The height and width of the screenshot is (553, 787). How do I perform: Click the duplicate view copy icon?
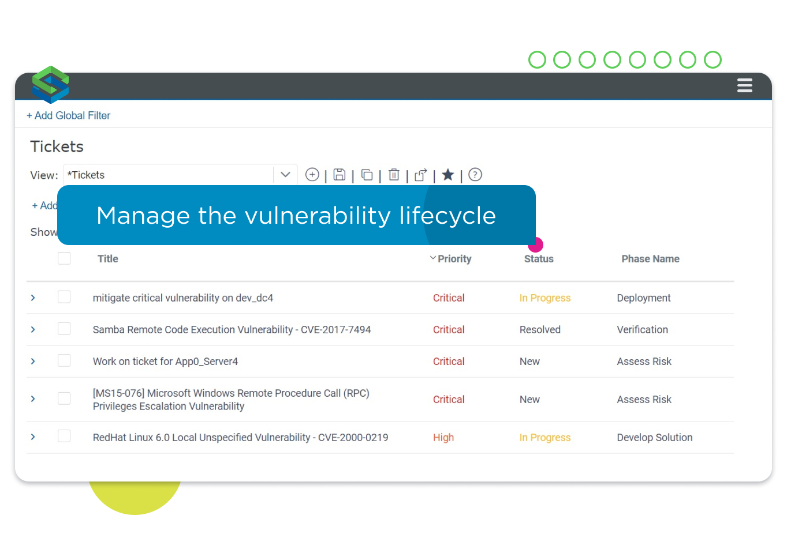(x=367, y=175)
